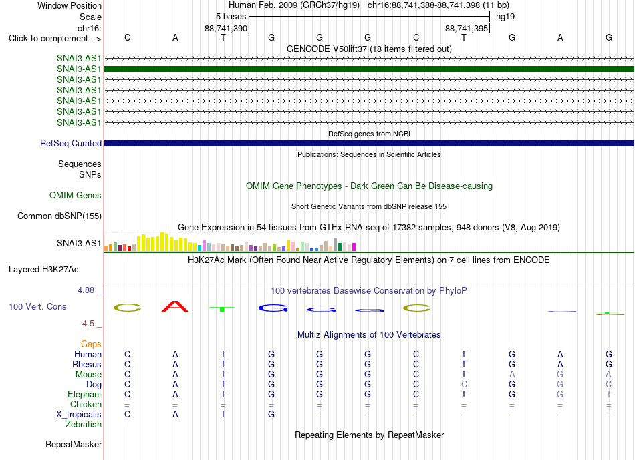635x460 pixels.
Task: Click the thick green SNAI3-AS1 exon bar
Action: (x=369, y=69)
